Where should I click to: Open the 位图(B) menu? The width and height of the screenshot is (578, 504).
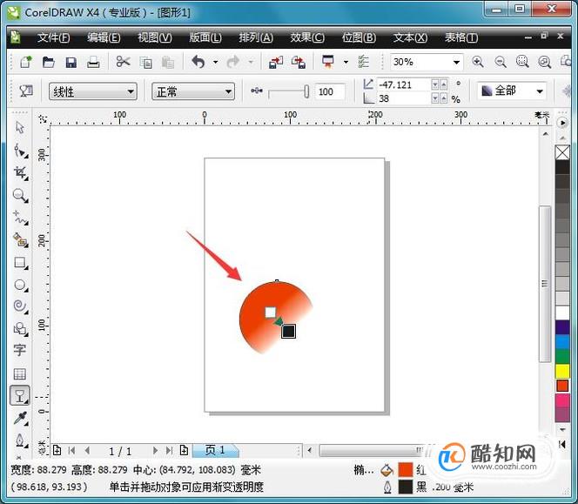coord(359,37)
